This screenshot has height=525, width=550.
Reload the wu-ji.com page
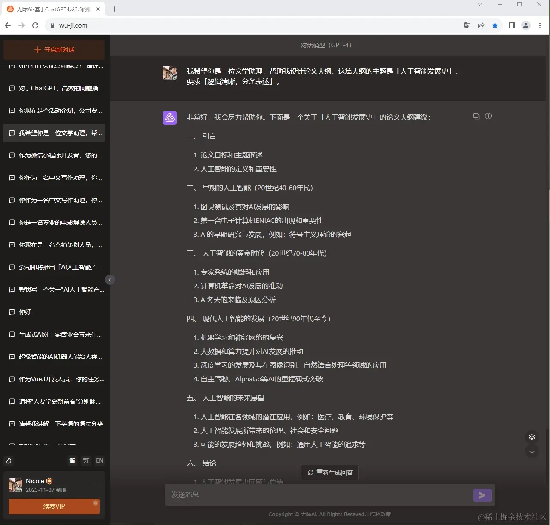click(35, 25)
